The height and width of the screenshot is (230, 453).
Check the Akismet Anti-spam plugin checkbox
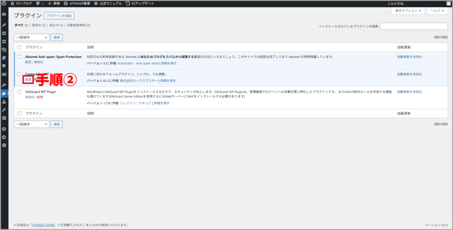pos(19,57)
